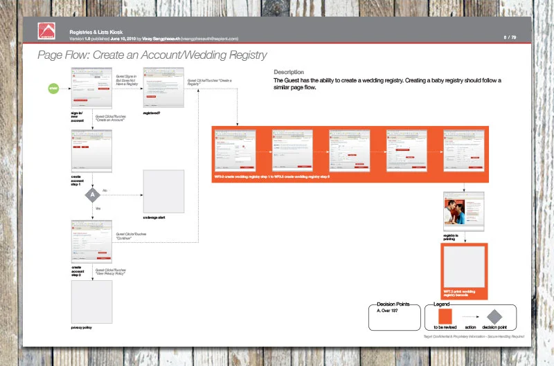Image resolution: width=554 pixels, height=366 pixels.
Task: Click the 'Yes' branch label
Action: 98,208
